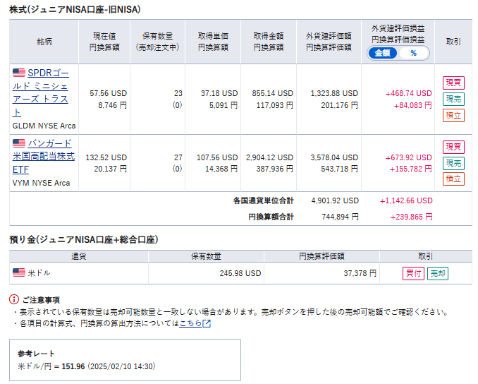Click US flag icon beside SPDR Gold

coord(19,73)
